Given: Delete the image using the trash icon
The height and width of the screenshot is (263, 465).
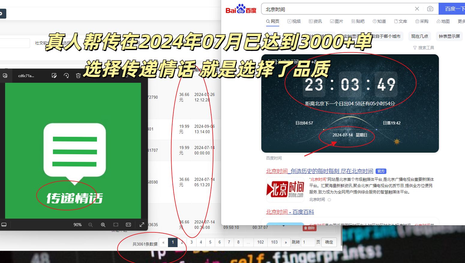Looking at the screenshot, I should (x=78, y=76).
